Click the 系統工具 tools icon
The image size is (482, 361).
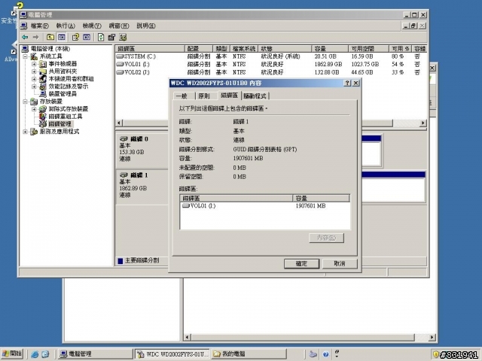34,56
